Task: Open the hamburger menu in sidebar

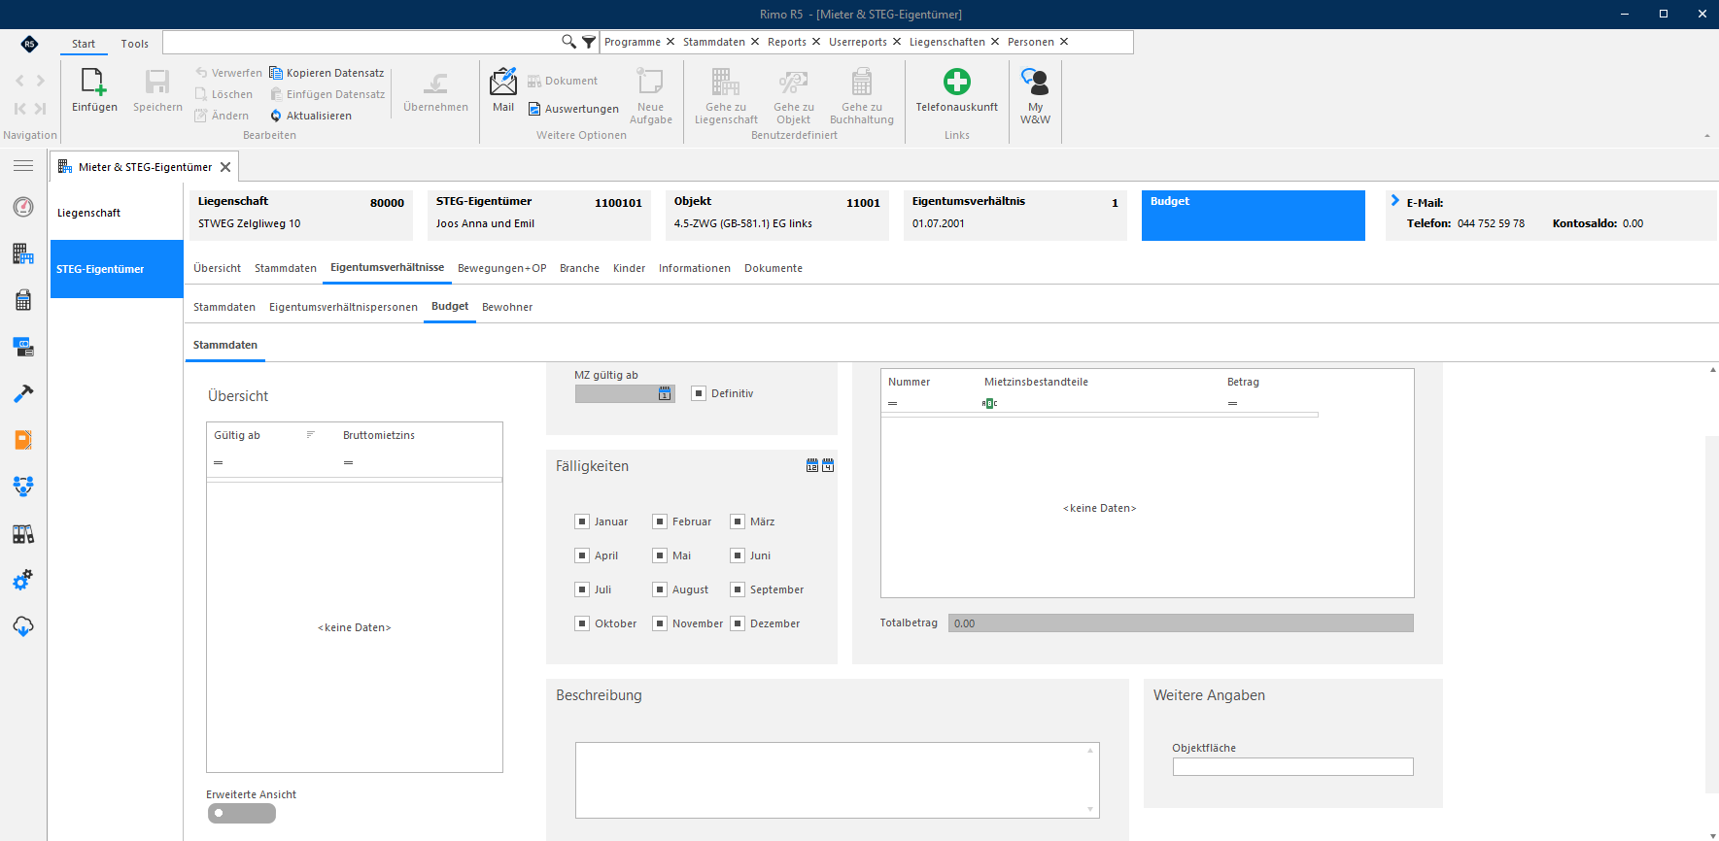Action: (x=23, y=166)
